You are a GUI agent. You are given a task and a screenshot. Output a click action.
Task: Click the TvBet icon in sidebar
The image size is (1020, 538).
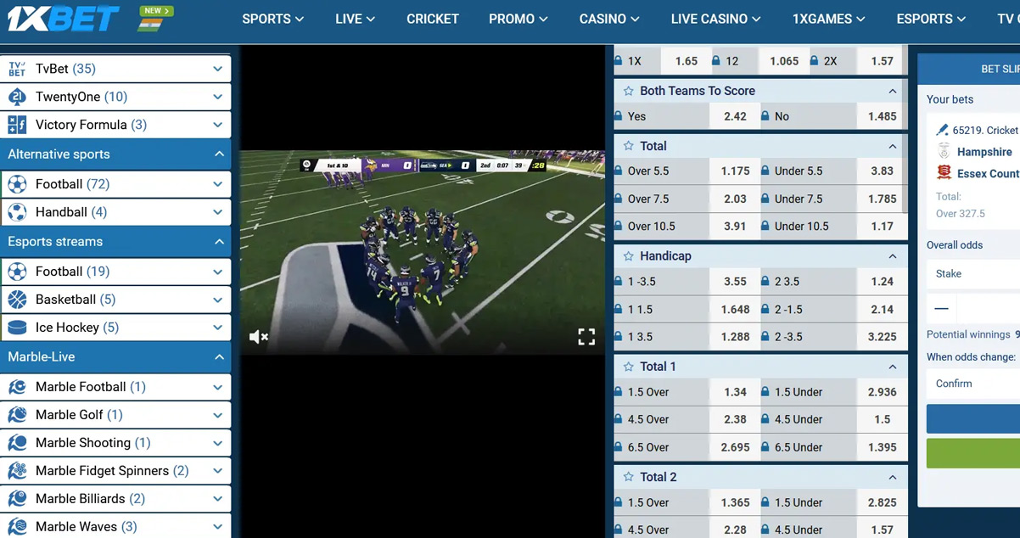click(17, 69)
